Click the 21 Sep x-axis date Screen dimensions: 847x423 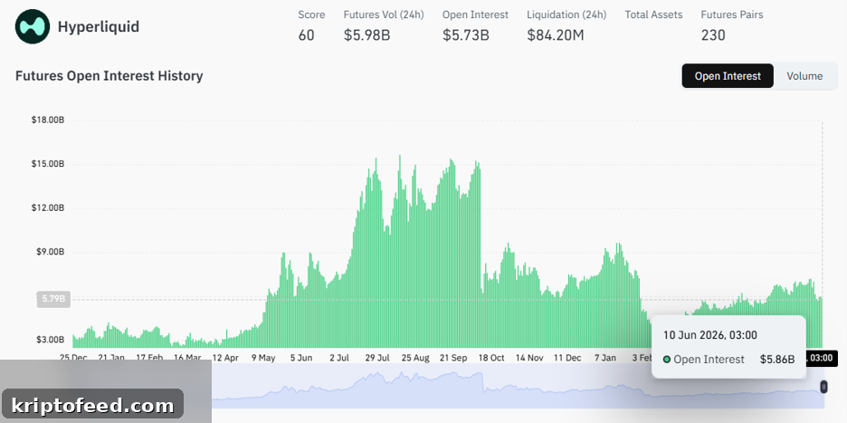pos(453,358)
